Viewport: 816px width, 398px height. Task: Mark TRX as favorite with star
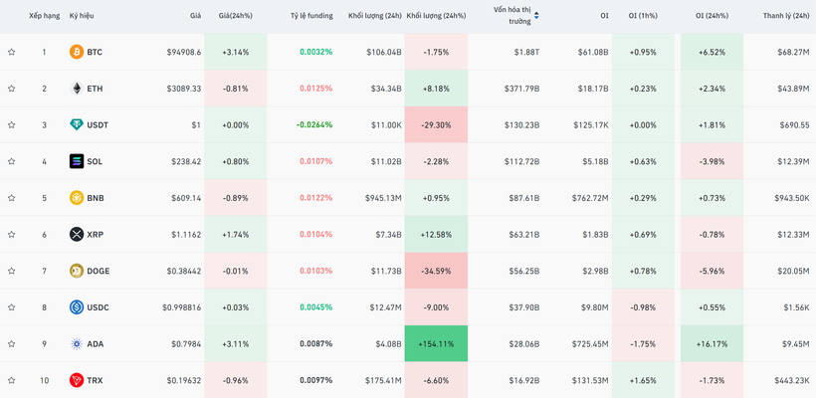click(x=12, y=380)
